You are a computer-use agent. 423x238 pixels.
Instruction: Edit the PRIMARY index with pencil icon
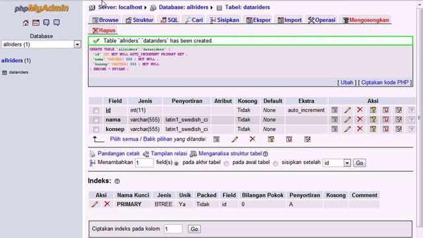pyautogui.click(x=95, y=204)
